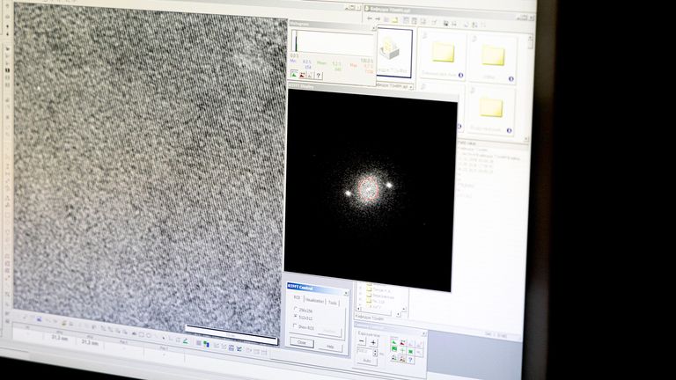Open the path dropdown below the selected thumbnail
The height and width of the screenshot is (380, 676).
pos(410,86)
